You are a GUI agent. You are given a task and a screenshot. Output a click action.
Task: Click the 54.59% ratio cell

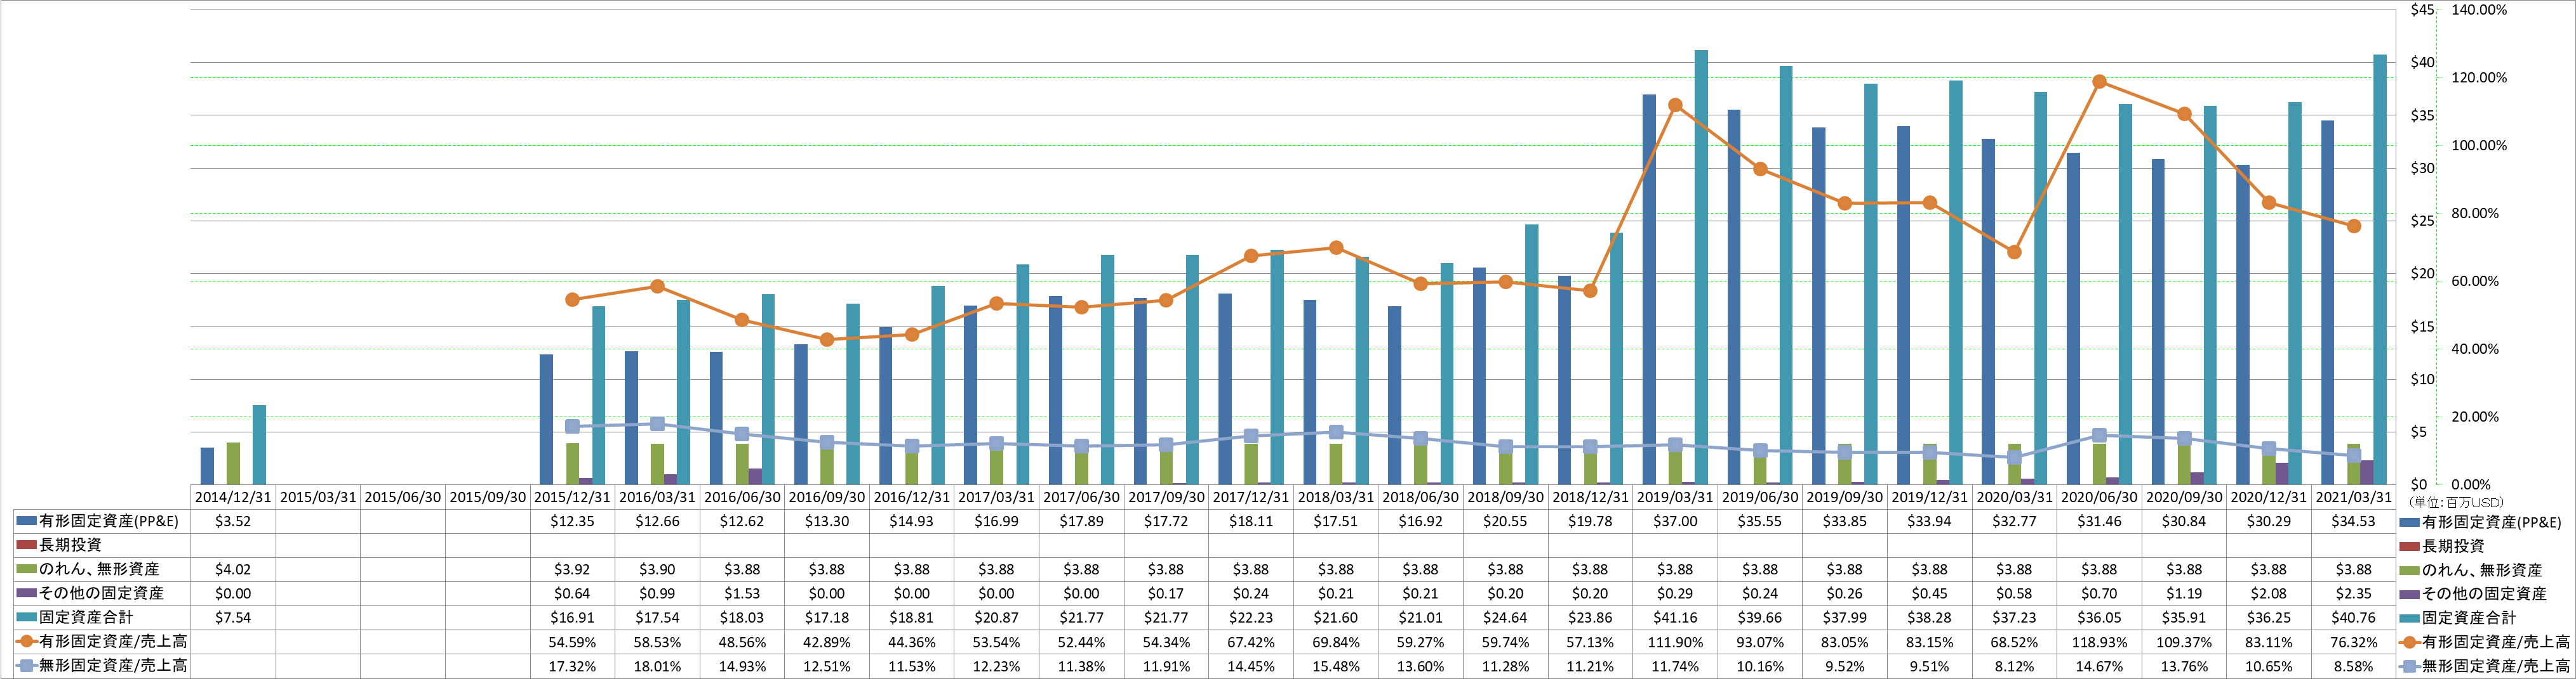(572, 642)
